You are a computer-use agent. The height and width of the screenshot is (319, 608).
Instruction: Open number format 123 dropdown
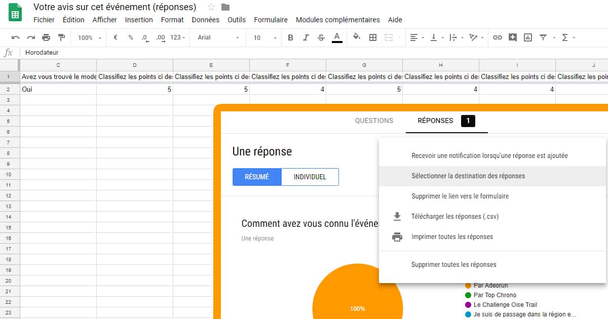click(x=178, y=37)
